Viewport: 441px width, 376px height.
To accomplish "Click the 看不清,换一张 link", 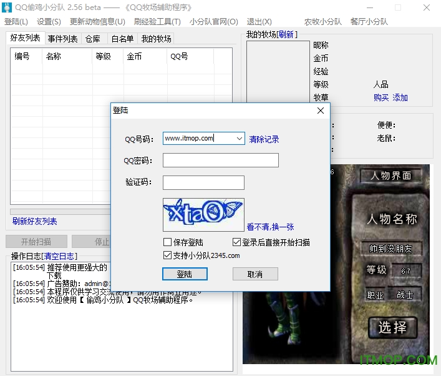I will pyautogui.click(x=270, y=227).
